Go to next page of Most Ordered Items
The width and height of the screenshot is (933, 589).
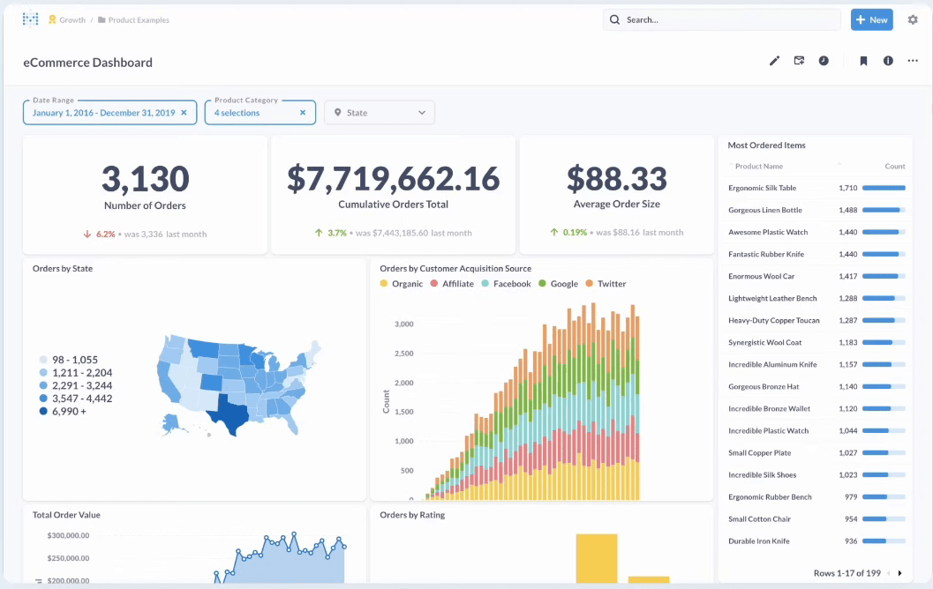899,573
